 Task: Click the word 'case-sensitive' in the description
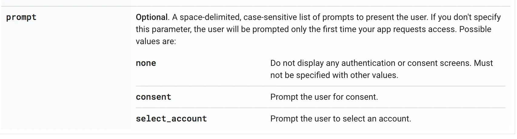[270, 17]
